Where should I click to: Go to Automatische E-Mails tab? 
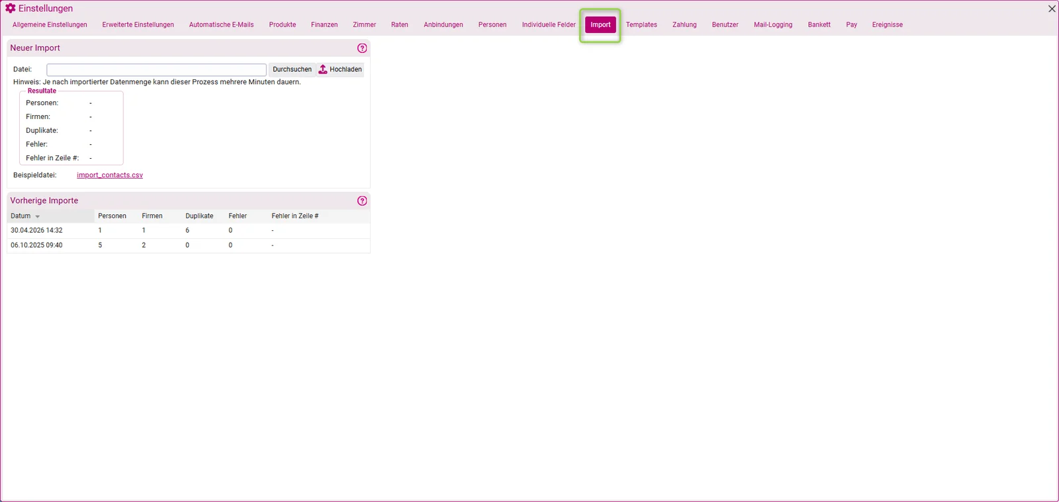(x=222, y=25)
